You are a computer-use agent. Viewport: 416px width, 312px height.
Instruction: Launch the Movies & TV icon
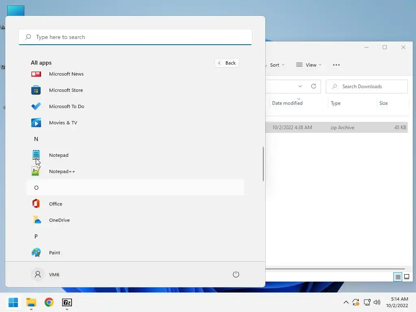coord(36,123)
